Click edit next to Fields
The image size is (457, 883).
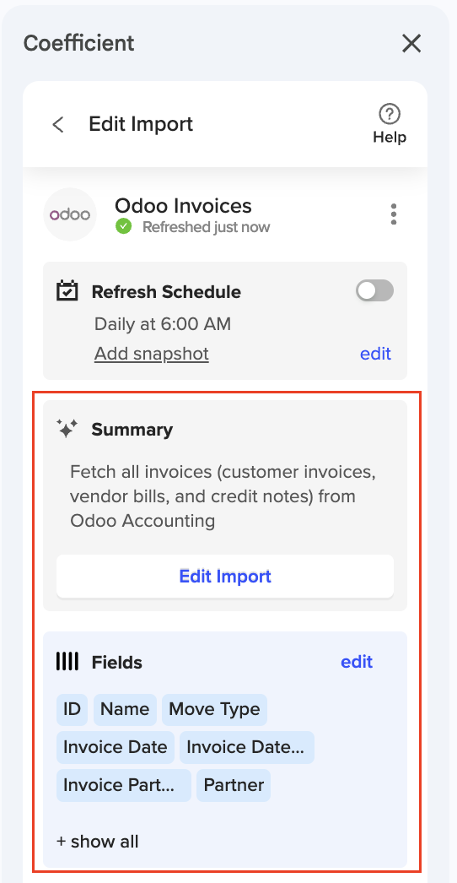[357, 662]
